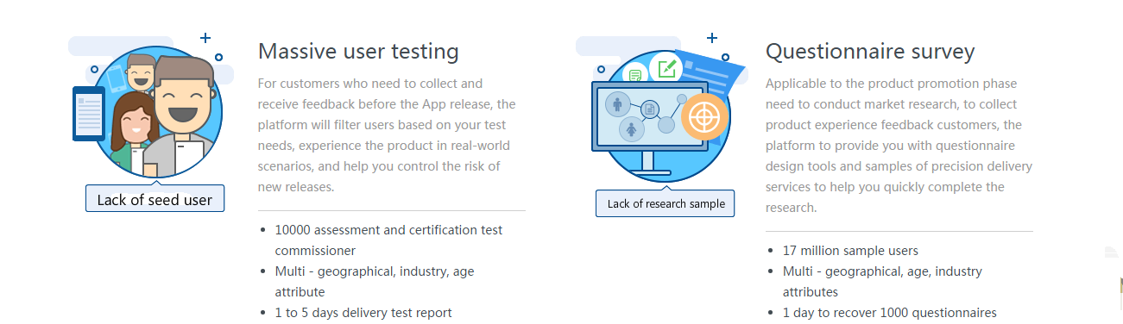Select '17 million sample users' bullet
Screen dimensions: 1123x324
[x=850, y=251]
